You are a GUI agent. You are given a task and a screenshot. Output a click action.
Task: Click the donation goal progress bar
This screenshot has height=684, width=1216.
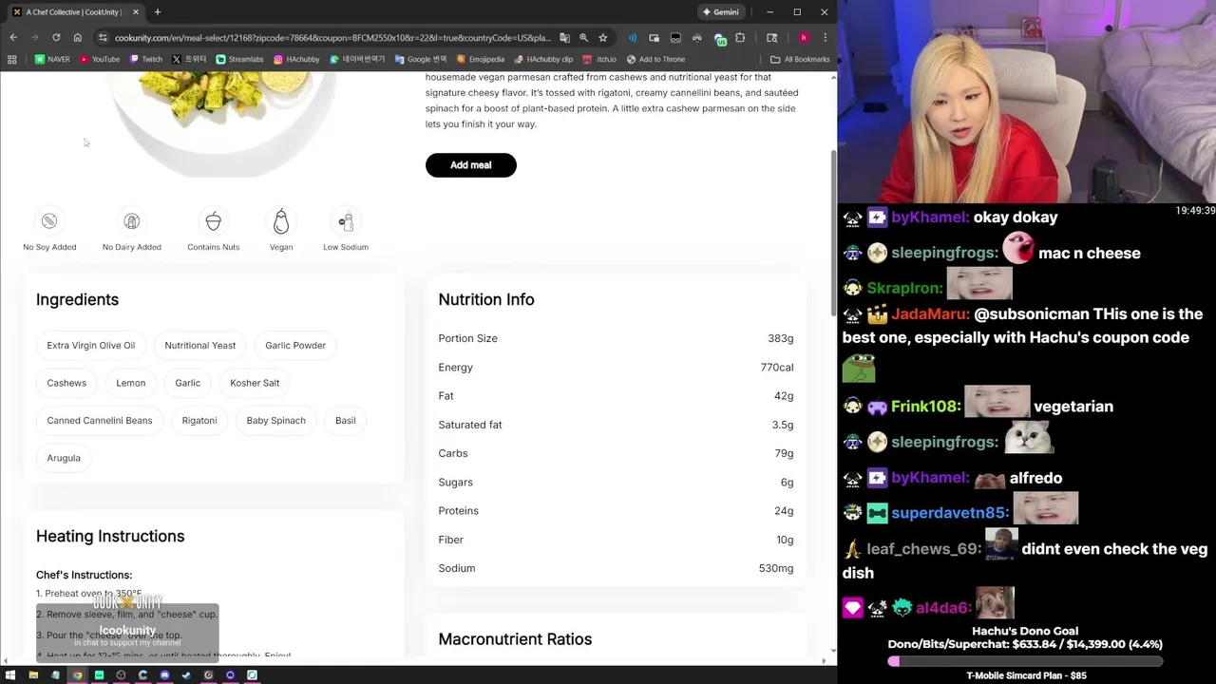[1025, 661]
